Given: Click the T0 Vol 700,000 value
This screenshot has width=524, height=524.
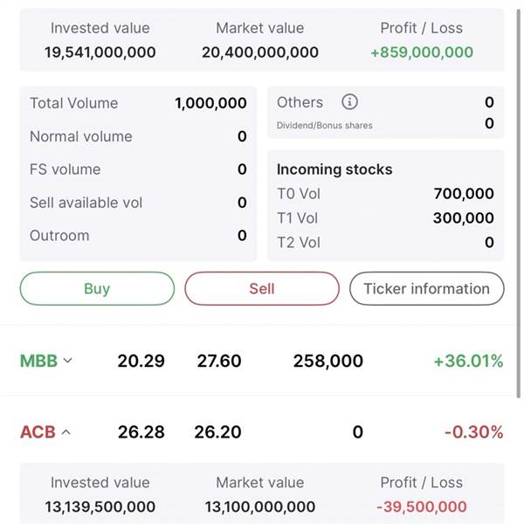Looking at the screenshot, I should [x=464, y=194].
